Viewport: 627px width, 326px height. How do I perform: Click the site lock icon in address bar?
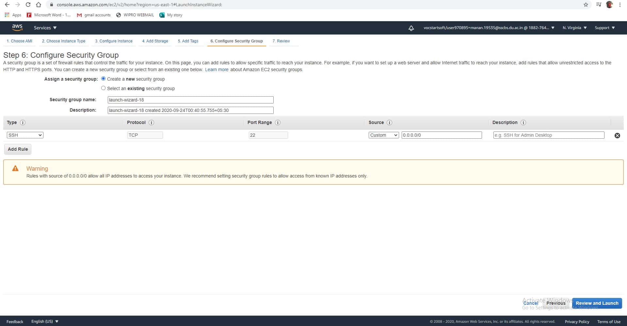(51, 5)
